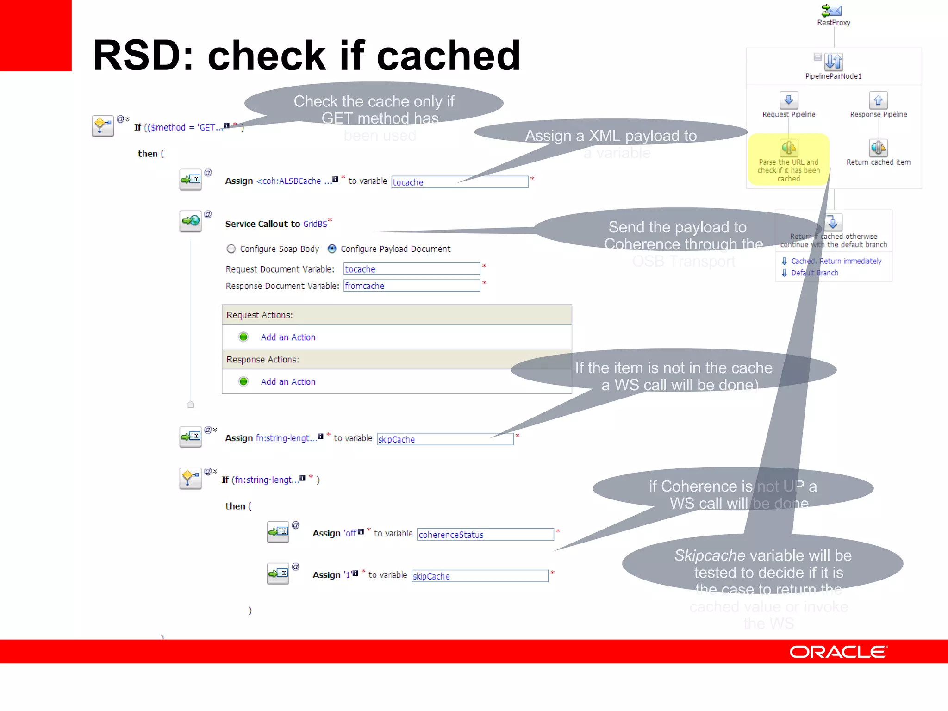The image size is (948, 711).
Task: Click the PipelinePairNode1 icon
Action: coord(834,62)
